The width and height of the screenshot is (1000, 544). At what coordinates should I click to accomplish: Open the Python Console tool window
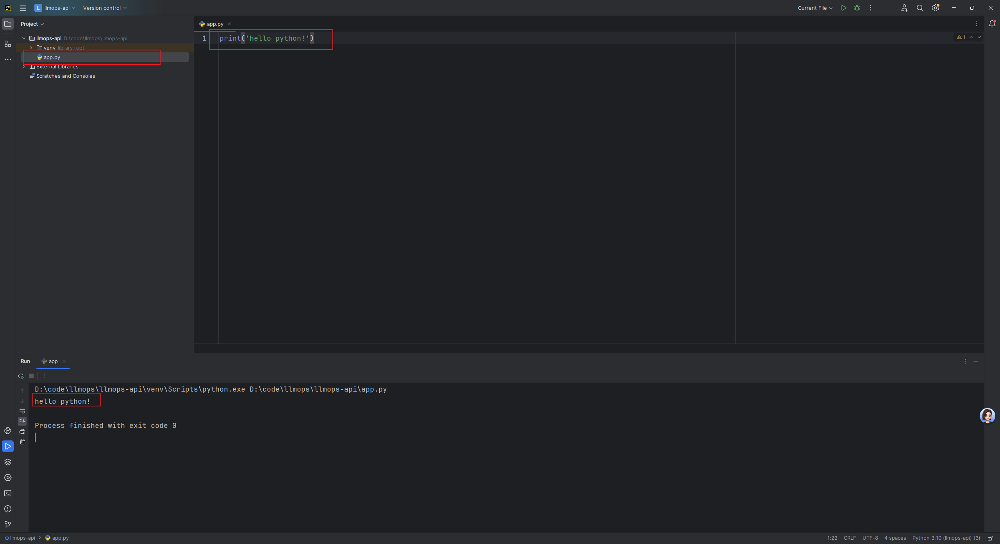tap(8, 431)
